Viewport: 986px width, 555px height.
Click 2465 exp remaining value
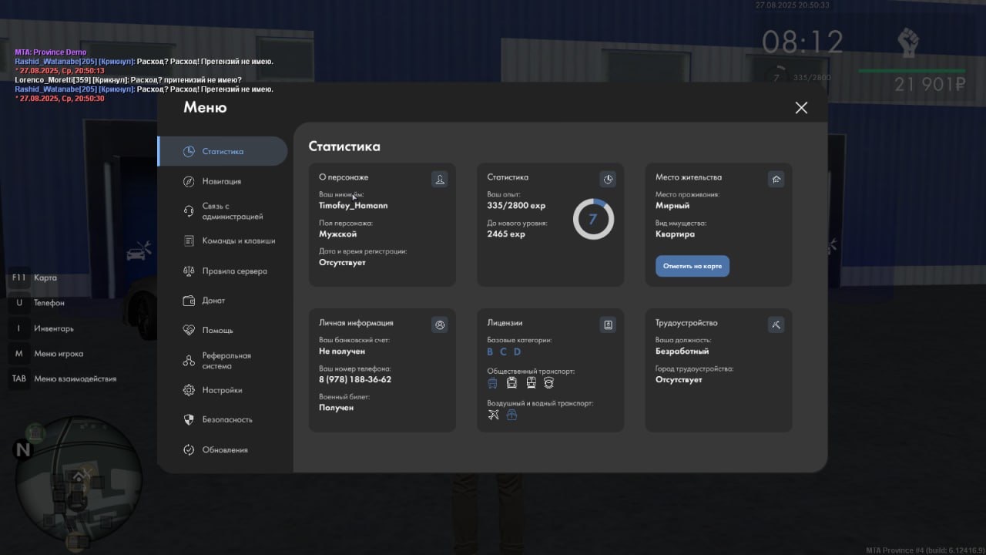tap(506, 234)
